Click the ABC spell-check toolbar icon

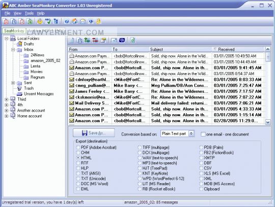coord(48,21)
